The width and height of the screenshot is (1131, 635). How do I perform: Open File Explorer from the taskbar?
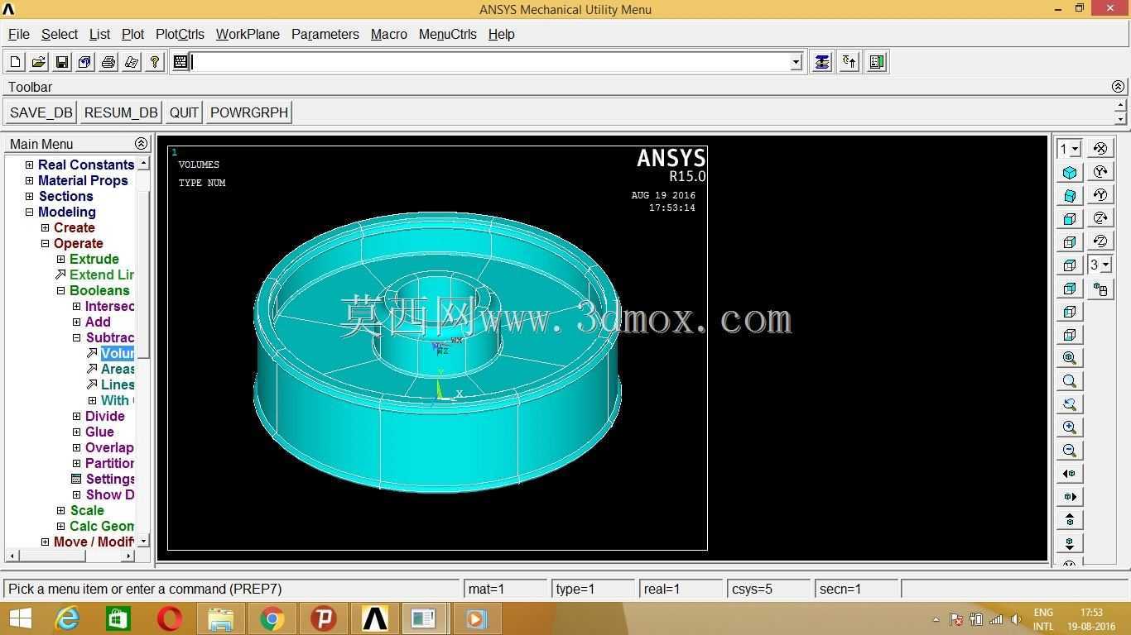coord(220,618)
